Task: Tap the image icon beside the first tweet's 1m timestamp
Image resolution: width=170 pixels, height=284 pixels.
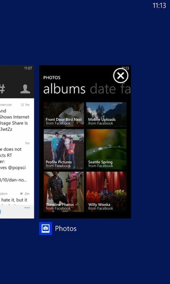Action: tap(22, 105)
